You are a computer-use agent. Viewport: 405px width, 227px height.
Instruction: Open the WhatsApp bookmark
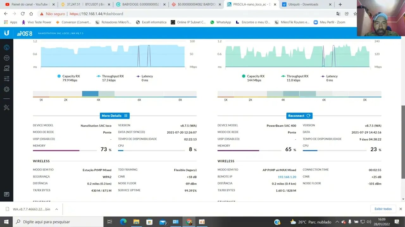coord(221,22)
